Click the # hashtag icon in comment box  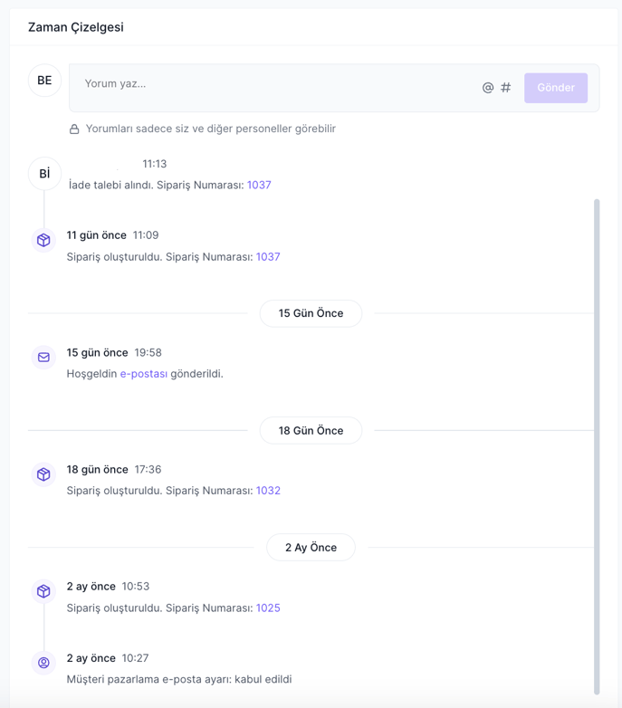(x=505, y=88)
